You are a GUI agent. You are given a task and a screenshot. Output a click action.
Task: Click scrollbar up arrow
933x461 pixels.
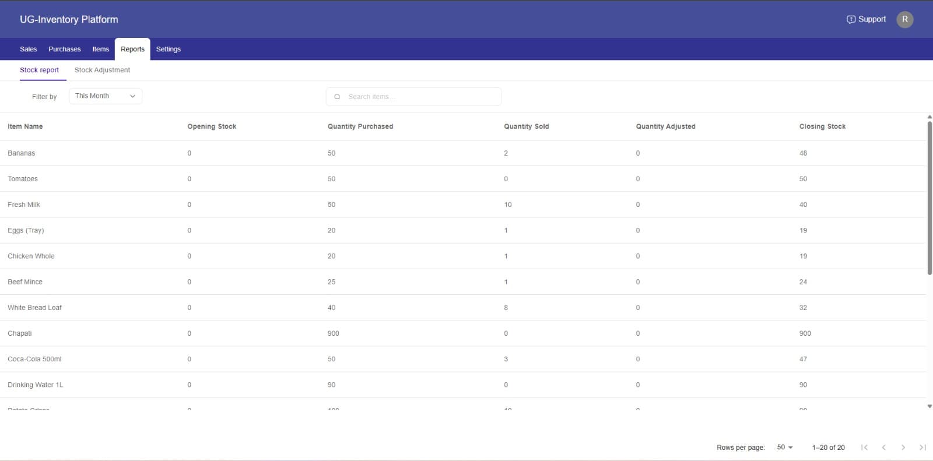(930, 117)
